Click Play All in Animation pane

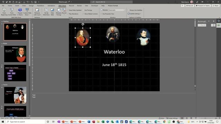202,25
